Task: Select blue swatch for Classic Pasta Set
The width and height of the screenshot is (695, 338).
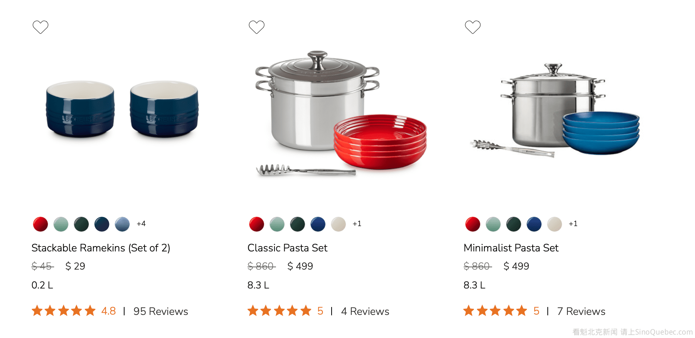Action: pyautogui.click(x=318, y=224)
